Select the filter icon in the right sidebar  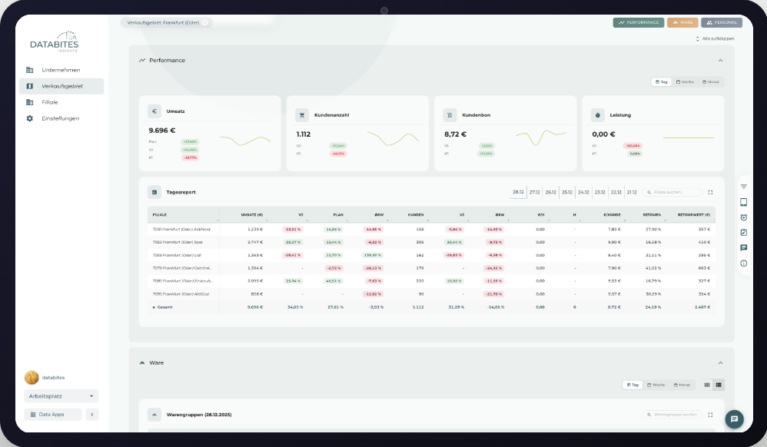tap(743, 186)
